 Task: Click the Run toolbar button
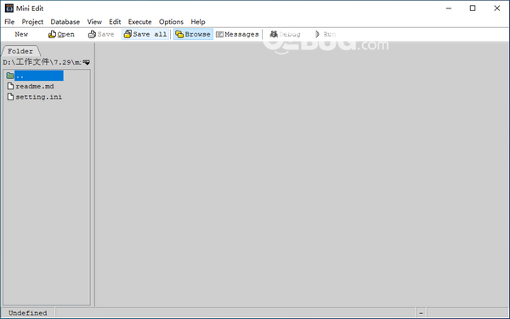(x=326, y=34)
